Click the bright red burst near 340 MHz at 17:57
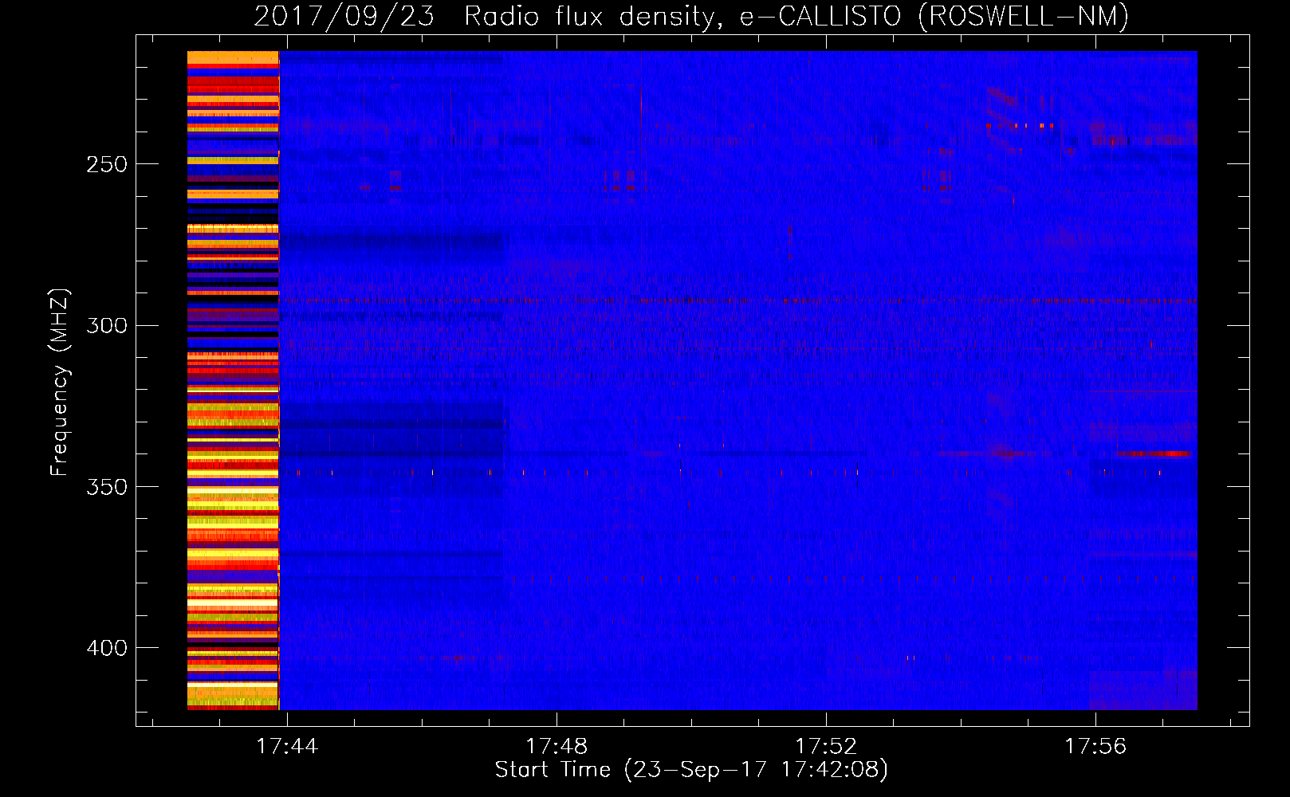Viewport: 1290px width, 797px height. click(1154, 453)
